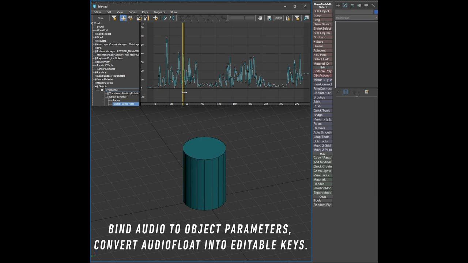Click the blue object color swatch
The height and width of the screenshot is (263, 468).
click(x=376, y=12)
